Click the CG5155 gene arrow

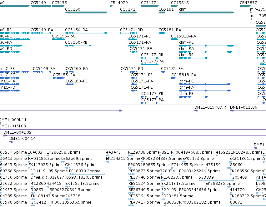tap(58, 6)
